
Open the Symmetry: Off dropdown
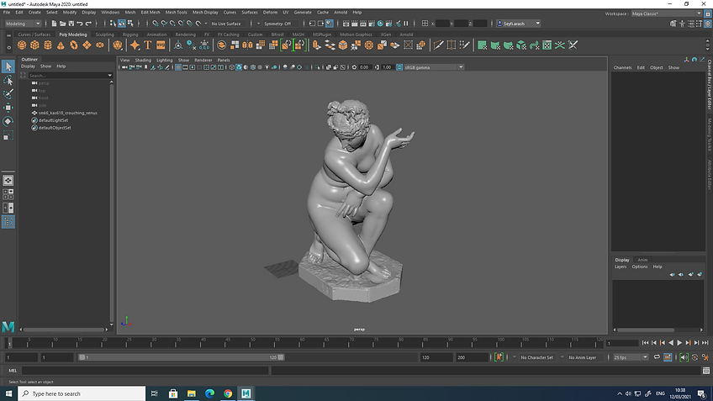pos(279,24)
